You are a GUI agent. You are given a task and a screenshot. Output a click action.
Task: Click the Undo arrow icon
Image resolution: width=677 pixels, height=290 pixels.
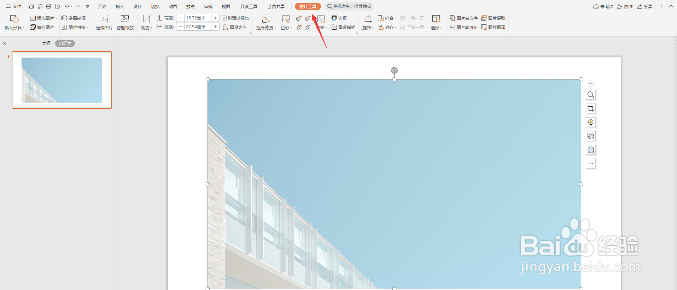click(66, 6)
